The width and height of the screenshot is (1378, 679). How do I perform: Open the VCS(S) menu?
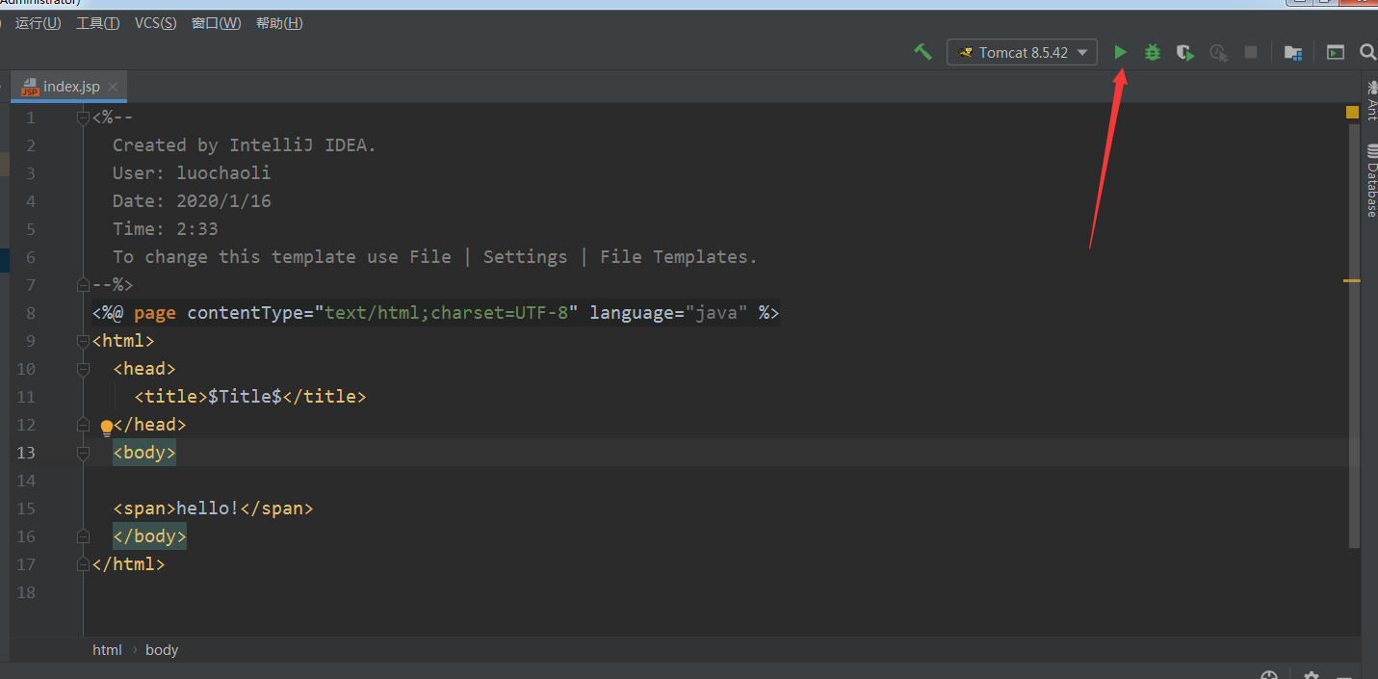(155, 23)
